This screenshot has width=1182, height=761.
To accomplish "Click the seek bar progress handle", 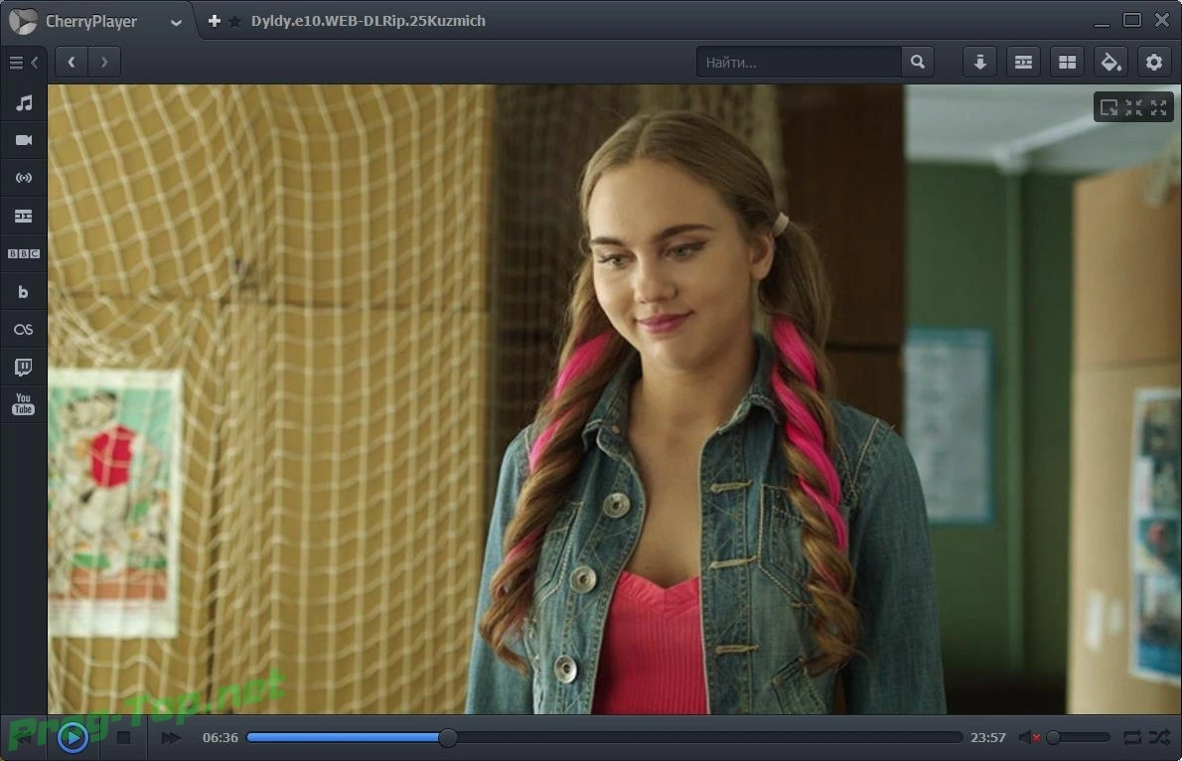I will (x=448, y=737).
